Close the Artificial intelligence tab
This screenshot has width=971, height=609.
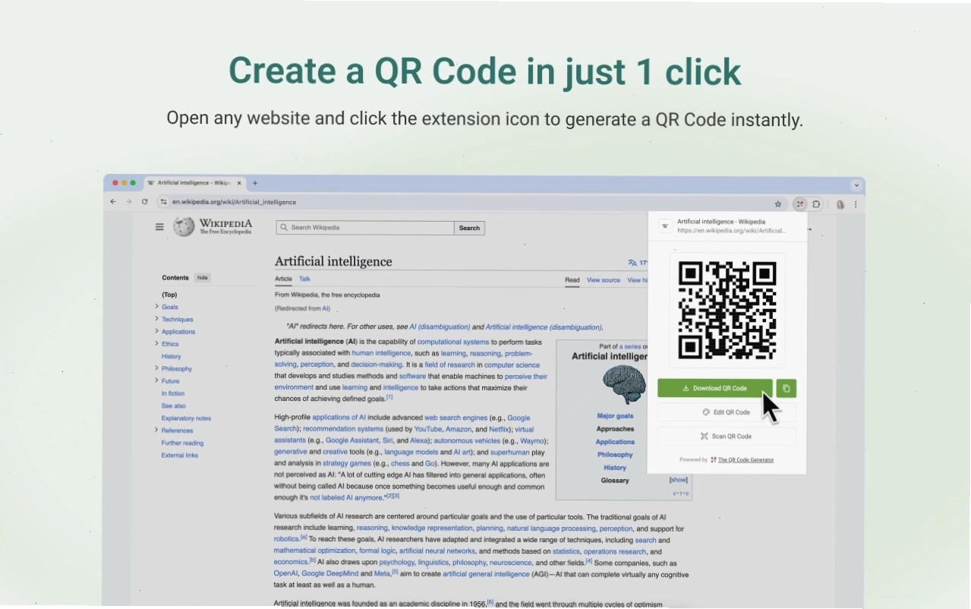pyautogui.click(x=240, y=183)
